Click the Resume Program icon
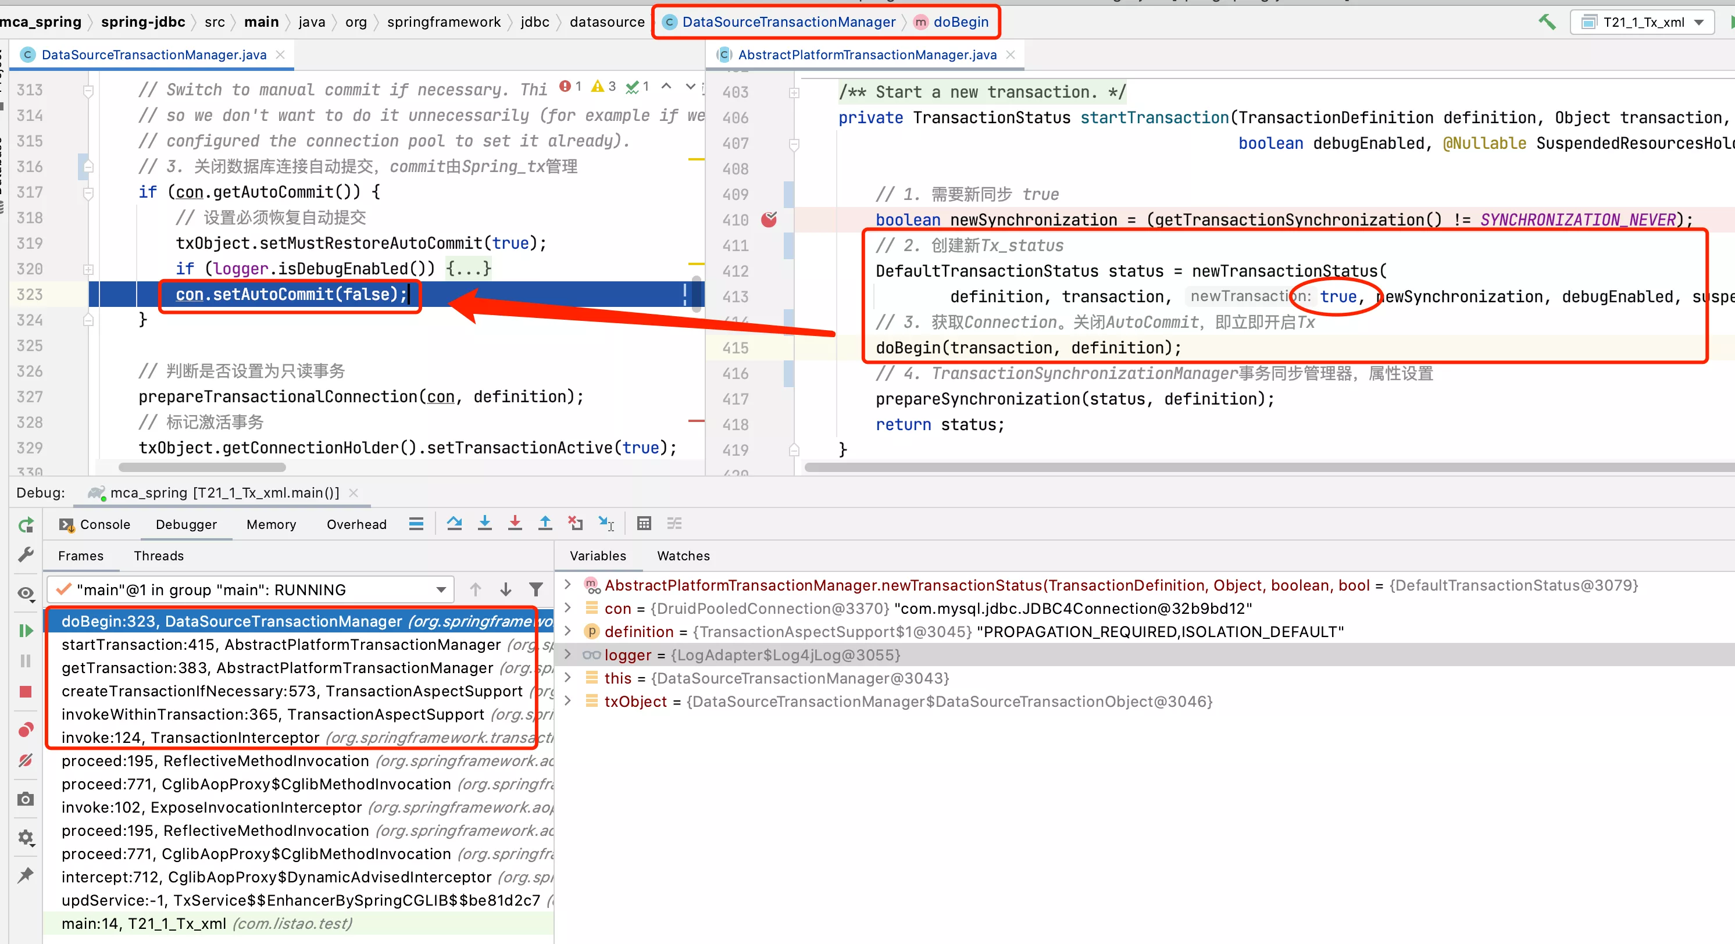The image size is (1735, 944). [26, 631]
